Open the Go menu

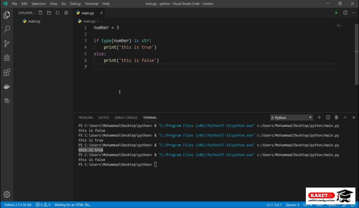64,4
